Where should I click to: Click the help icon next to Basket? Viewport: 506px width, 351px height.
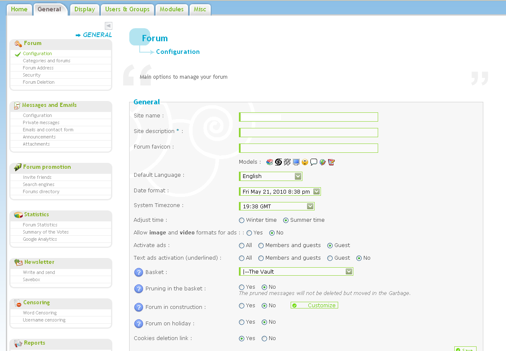pyautogui.click(x=139, y=272)
